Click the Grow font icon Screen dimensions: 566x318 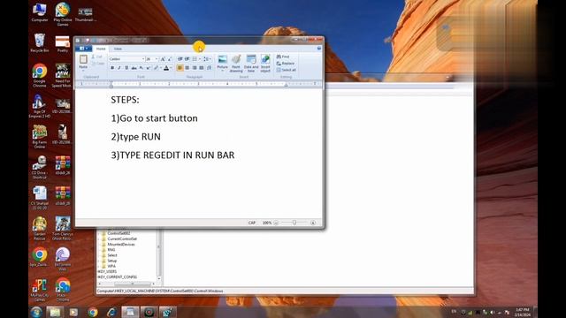click(163, 59)
